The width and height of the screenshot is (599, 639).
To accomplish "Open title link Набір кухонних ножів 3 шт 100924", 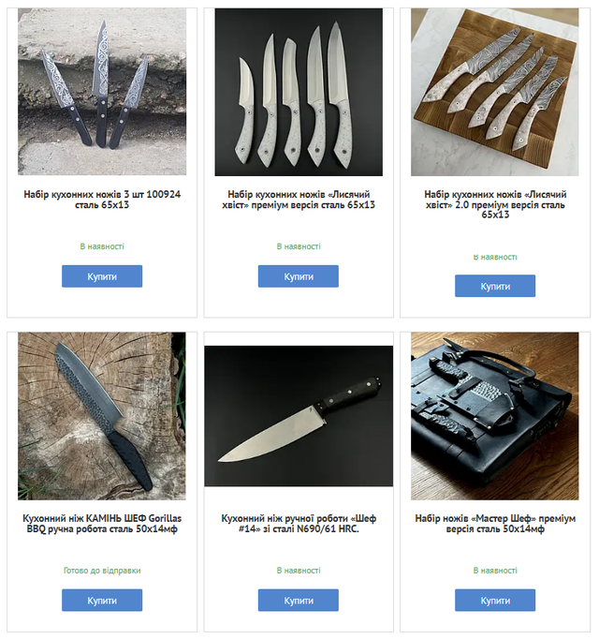I will click(x=102, y=200).
